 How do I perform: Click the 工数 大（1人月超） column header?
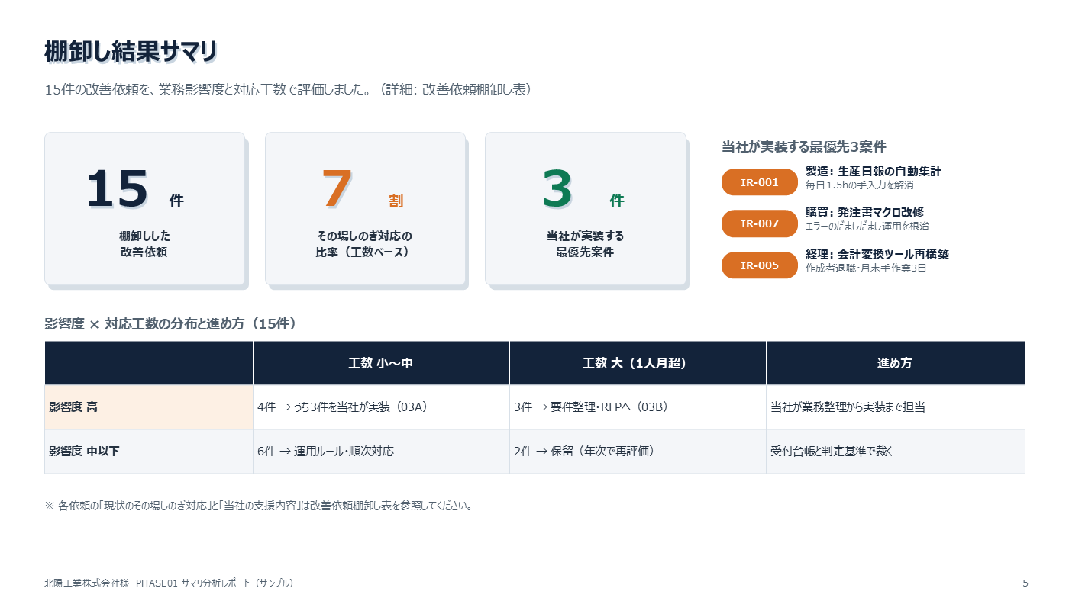[638, 363]
